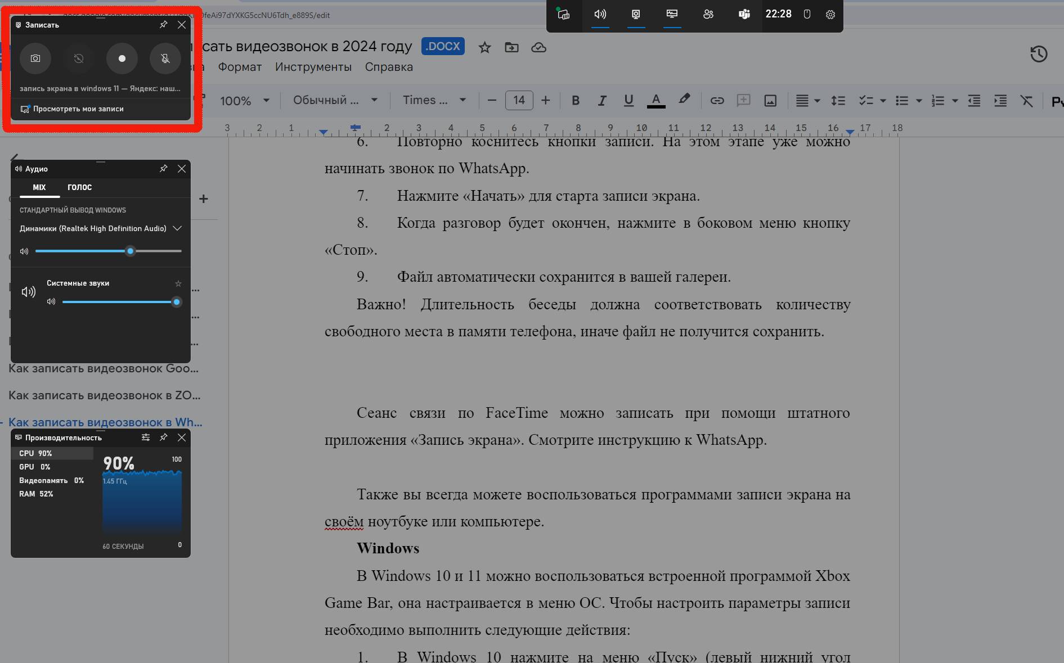Pin the Производительность widget
The height and width of the screenshot is (663, 1064).
[164, 438]
